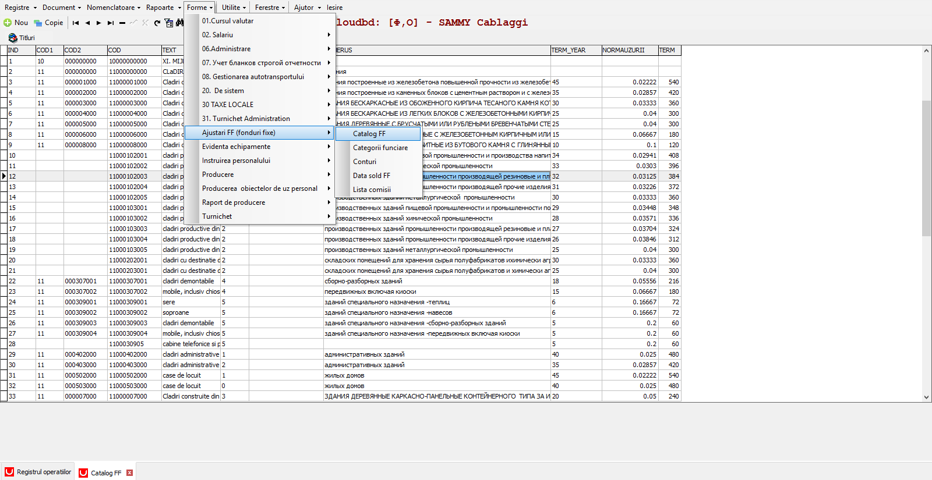The image size is (932, 480).
Task: Click the TERM_YEAR column header
Action: click(576, 50)
